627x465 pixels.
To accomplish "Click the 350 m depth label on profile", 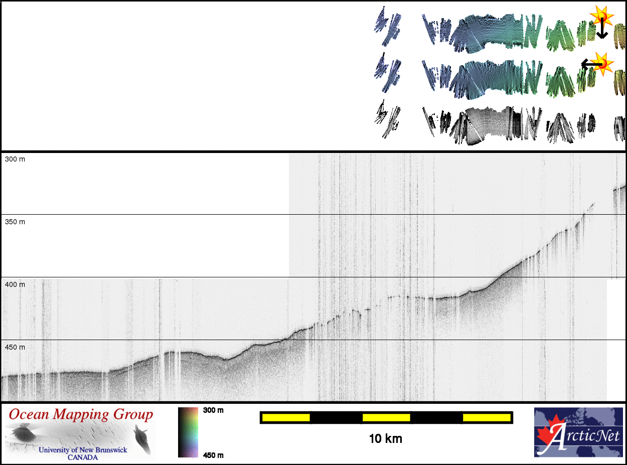I will [15, 222].
